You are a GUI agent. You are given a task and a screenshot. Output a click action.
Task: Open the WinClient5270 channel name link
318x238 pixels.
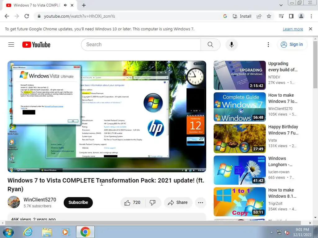coord(40,200)
